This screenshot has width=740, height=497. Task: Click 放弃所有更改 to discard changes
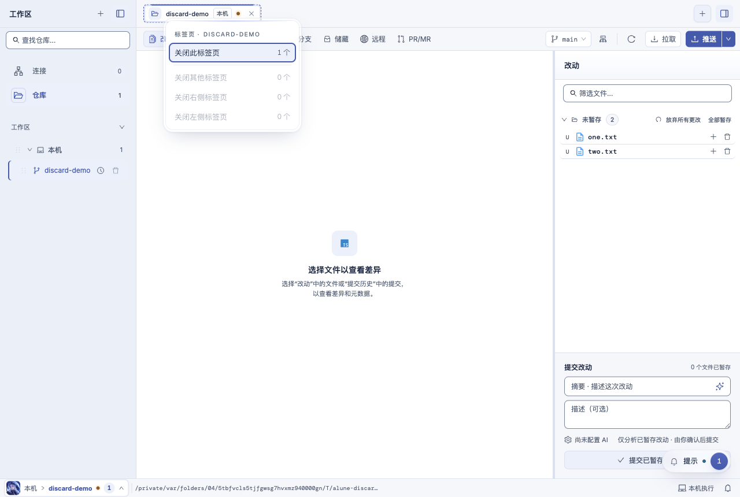point(678,120)
